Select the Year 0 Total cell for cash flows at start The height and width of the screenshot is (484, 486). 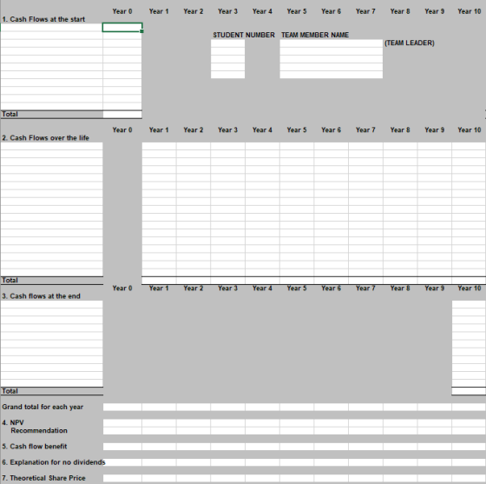[x=122, y=114]
